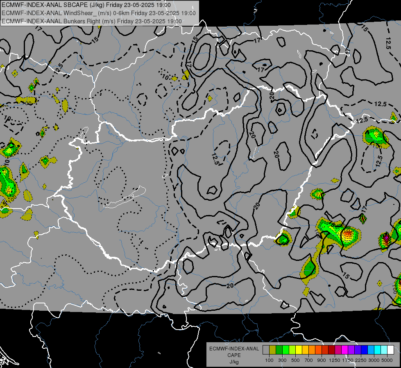The image size is (401, 368).
Task: Click the gray swatch in the CAPE legend
Action: click(x=266, y=350)
